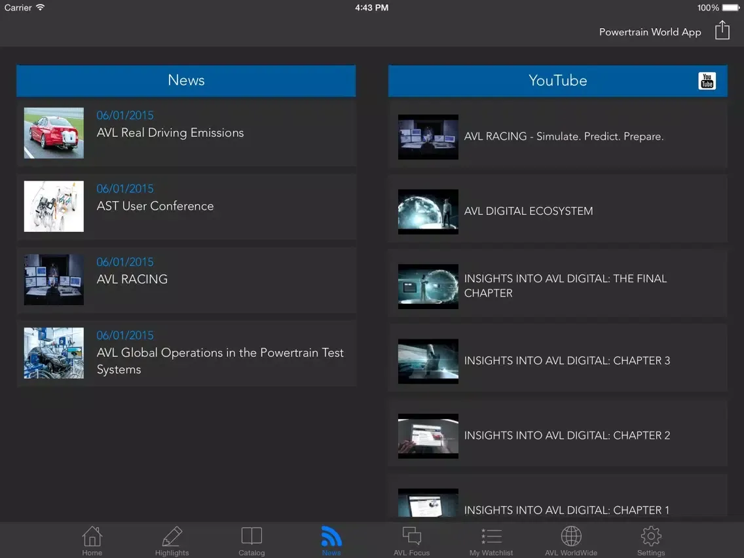The height and width of the screenshot is (558, 744).
Task: Open the YouTube logo icon in the header
Action: tap(707, 81)
